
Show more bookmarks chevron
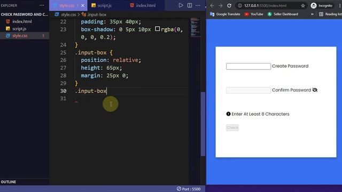pyautogui.click(x=312, y=14)
